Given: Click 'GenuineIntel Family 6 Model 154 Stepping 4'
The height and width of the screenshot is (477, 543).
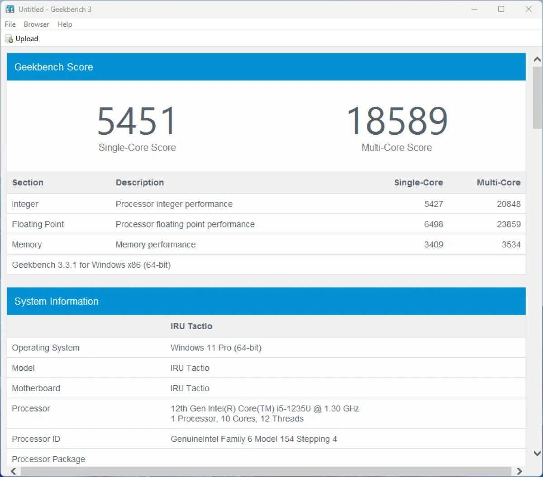Looking at the screenshot, I should point(254,439).
